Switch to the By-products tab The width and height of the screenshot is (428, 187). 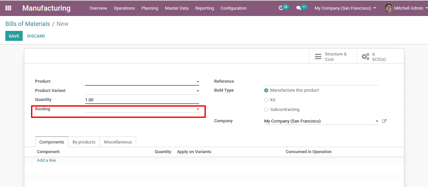tap(84, 142)
